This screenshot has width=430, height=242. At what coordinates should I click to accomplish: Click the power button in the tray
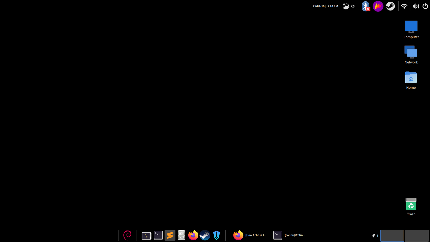pyautogui.click(x=425, y=6)
